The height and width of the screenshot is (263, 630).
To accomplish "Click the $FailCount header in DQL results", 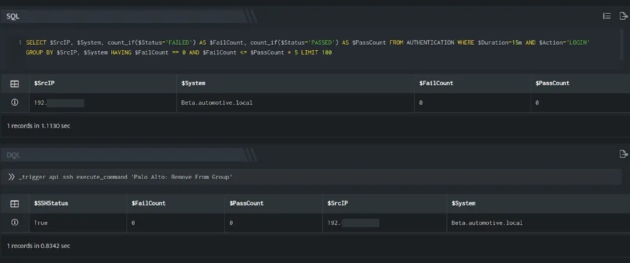I will 175,203.
